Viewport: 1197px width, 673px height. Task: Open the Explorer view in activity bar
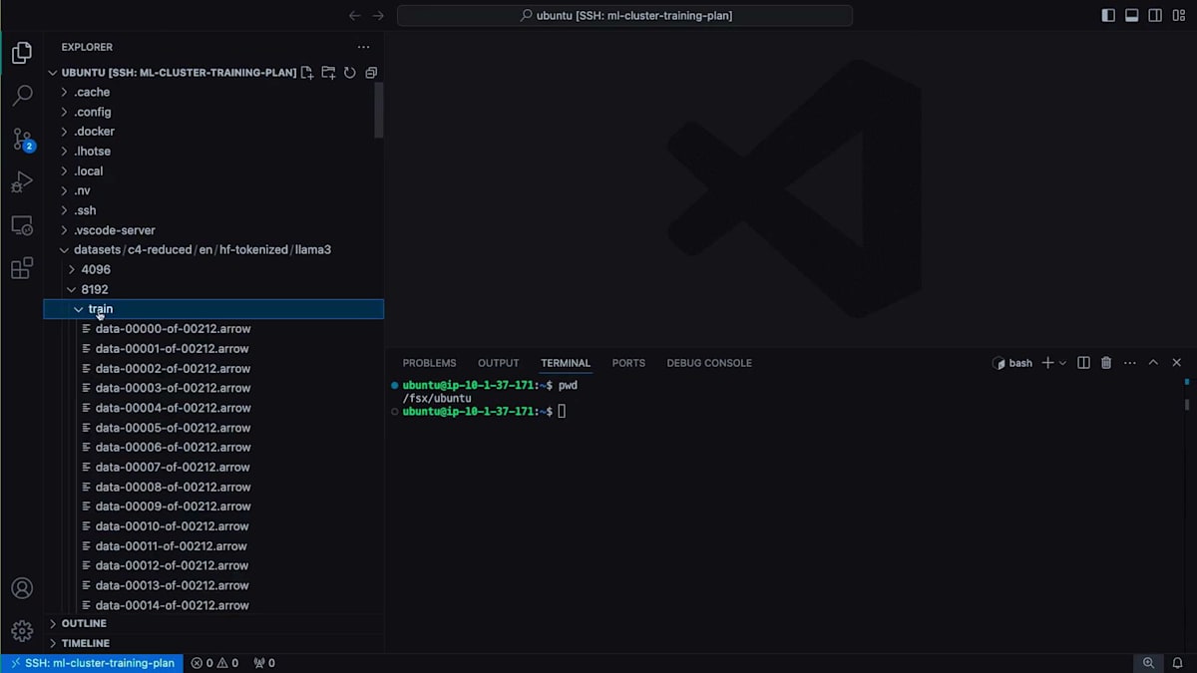point(22,53)
